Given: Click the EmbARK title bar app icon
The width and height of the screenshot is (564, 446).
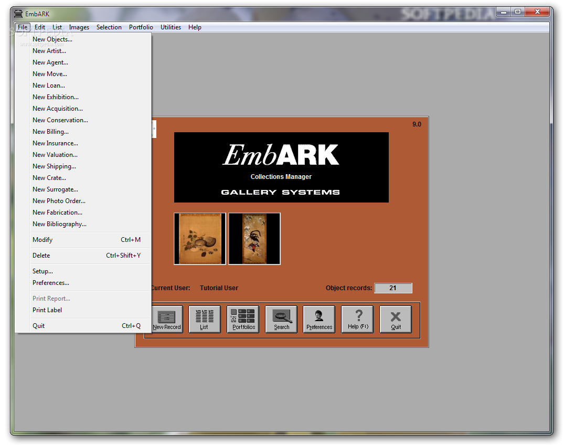Looking at the screenshot, I should click(x=18, y=14).
